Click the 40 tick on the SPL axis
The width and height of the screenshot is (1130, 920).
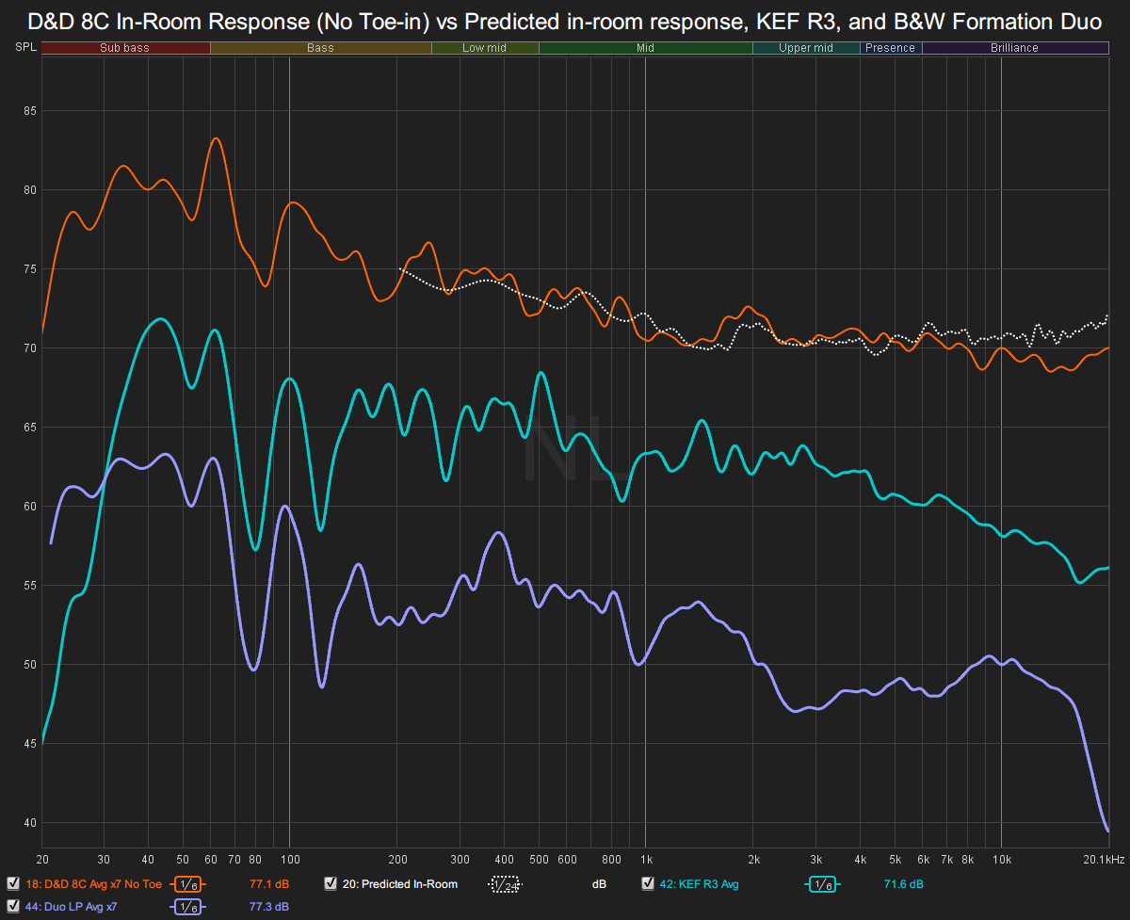click(x=30, y=823)
